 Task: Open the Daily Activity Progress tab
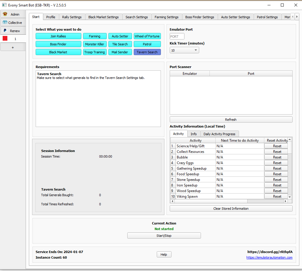219,134
